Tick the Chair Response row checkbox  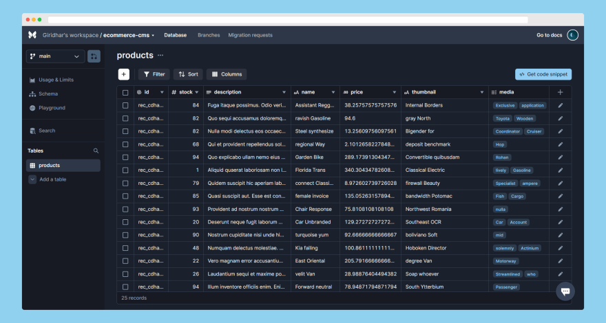click(x=125, y=209)
